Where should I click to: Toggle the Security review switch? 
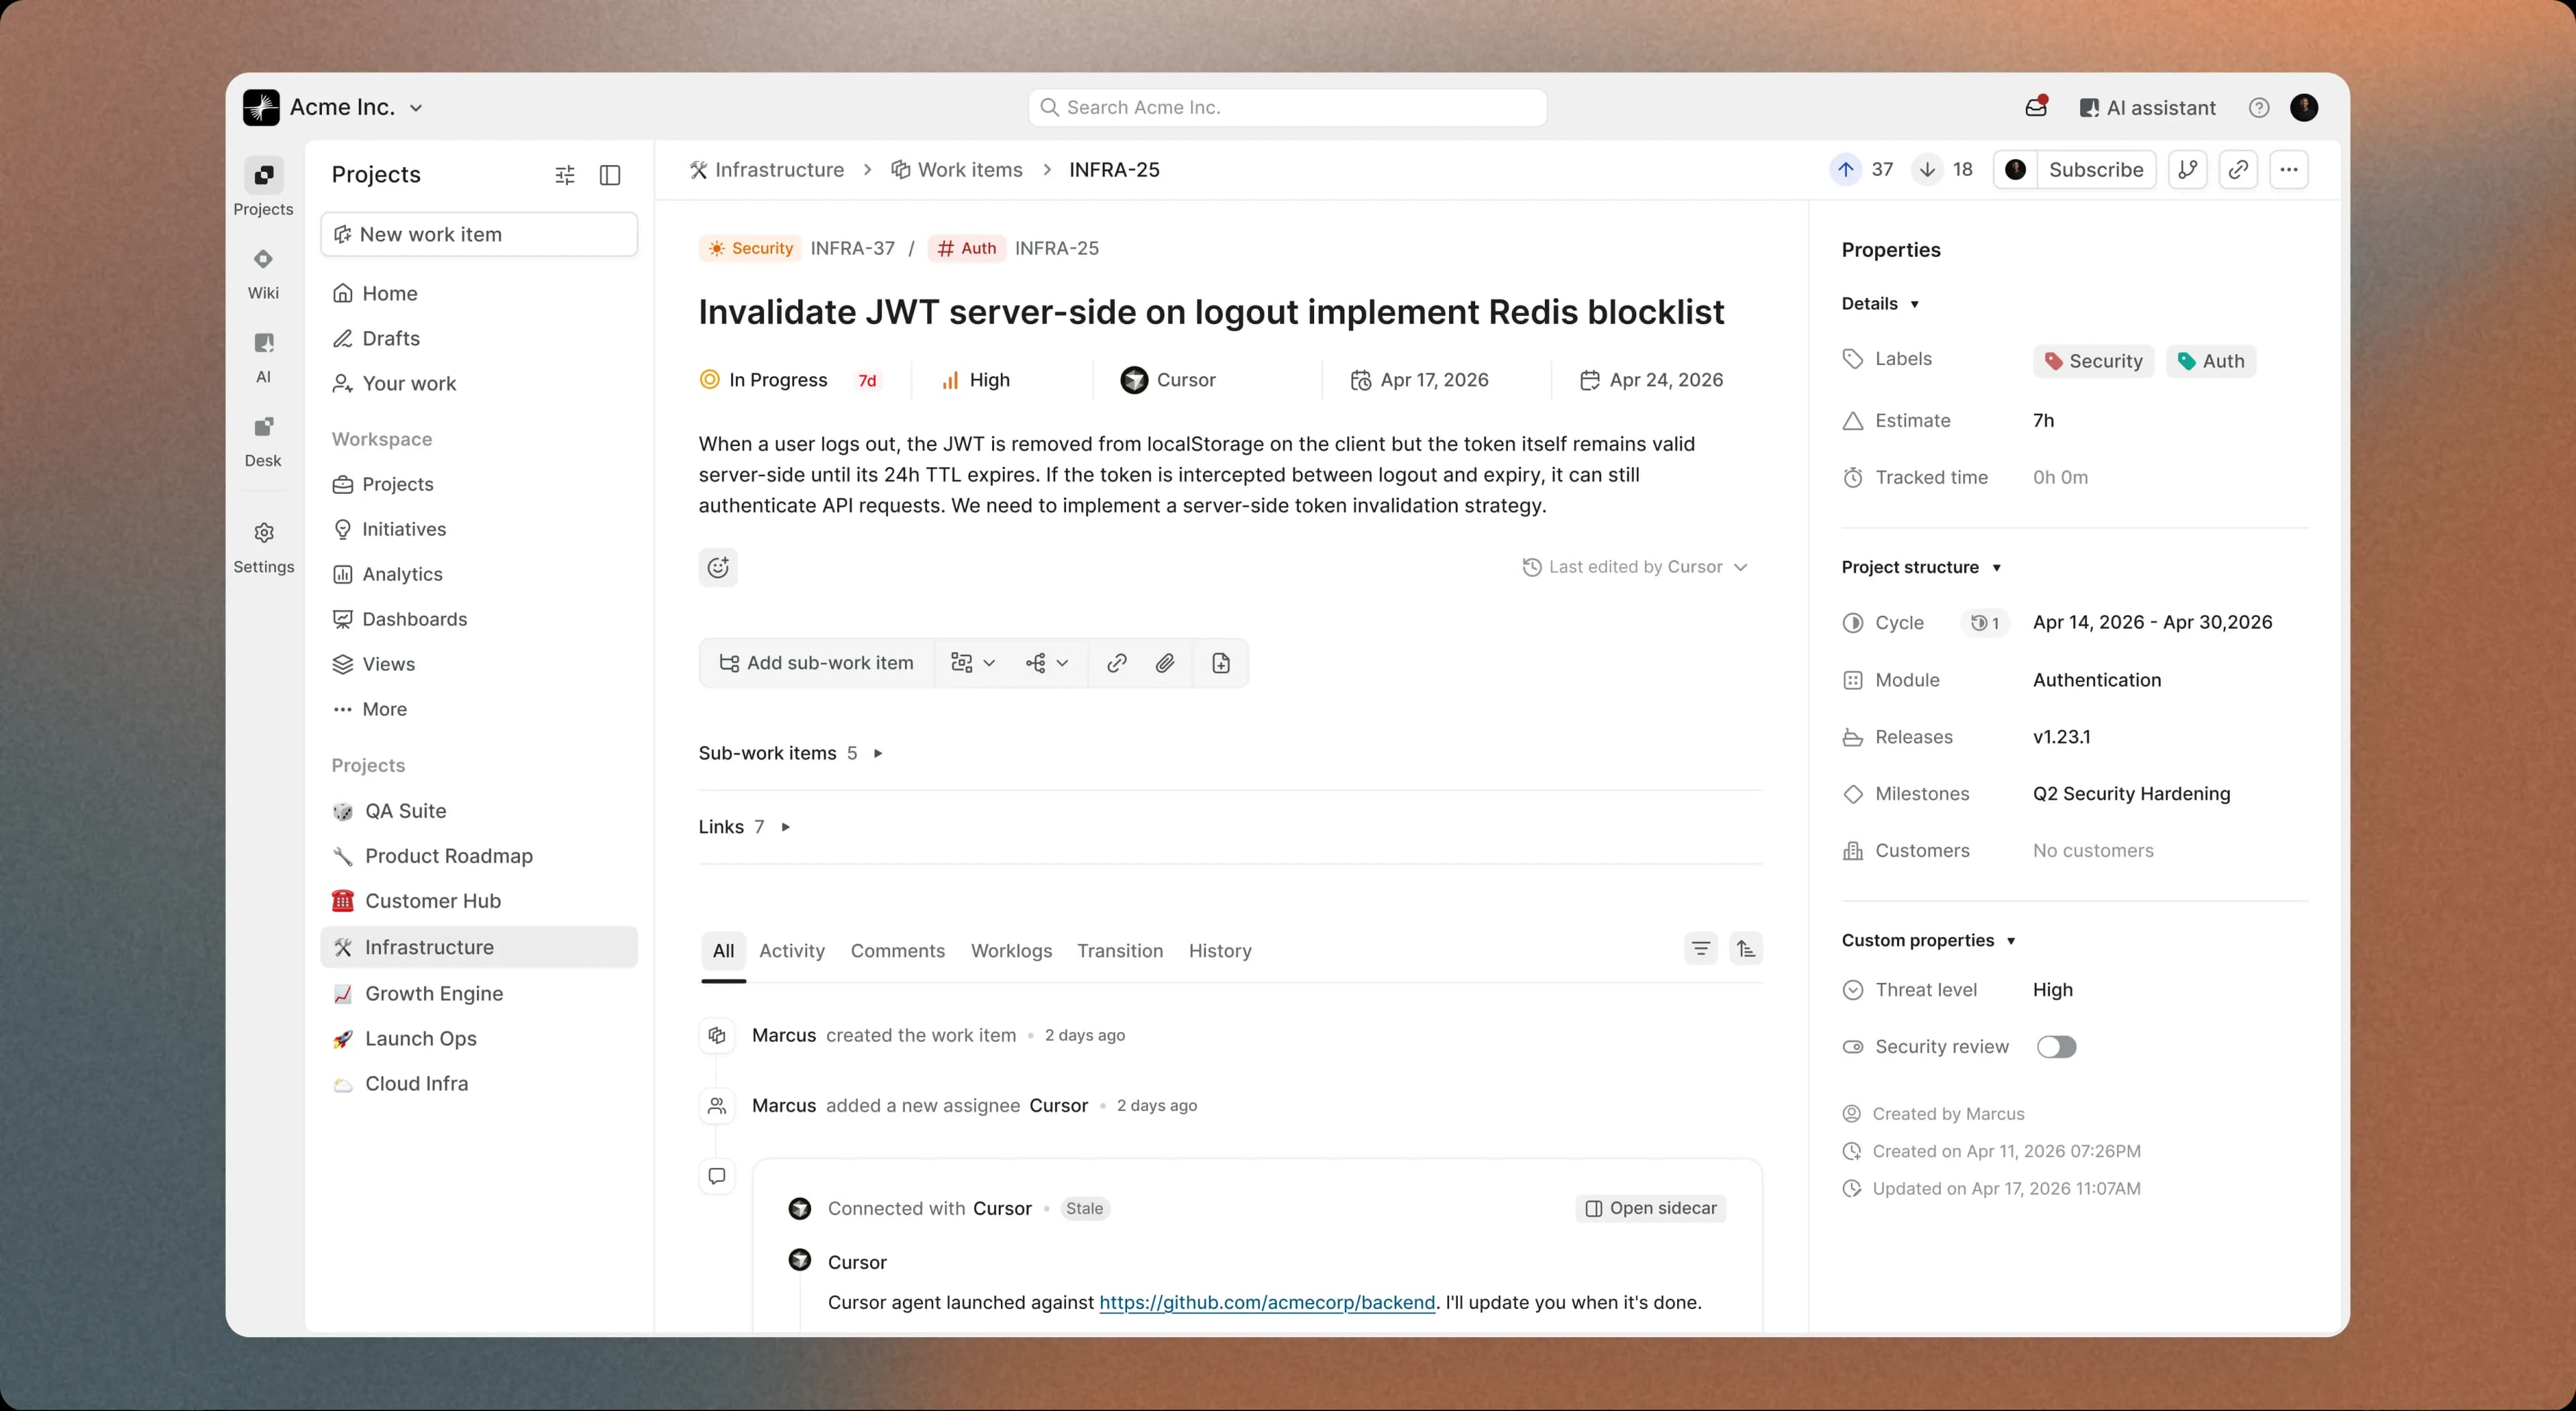coord(2056,1047)
